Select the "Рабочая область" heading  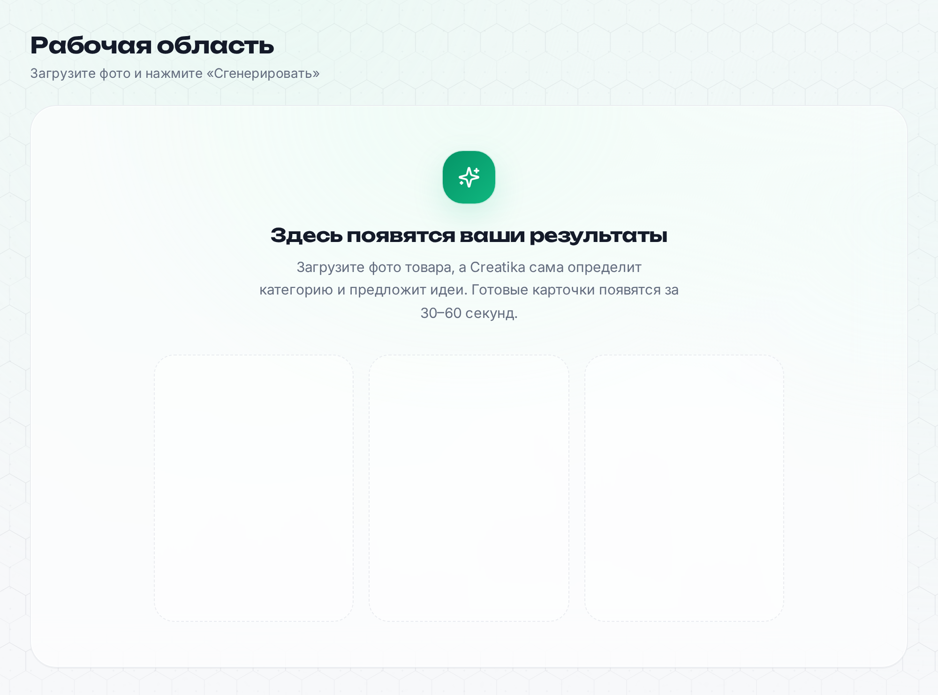click(152, 45)
